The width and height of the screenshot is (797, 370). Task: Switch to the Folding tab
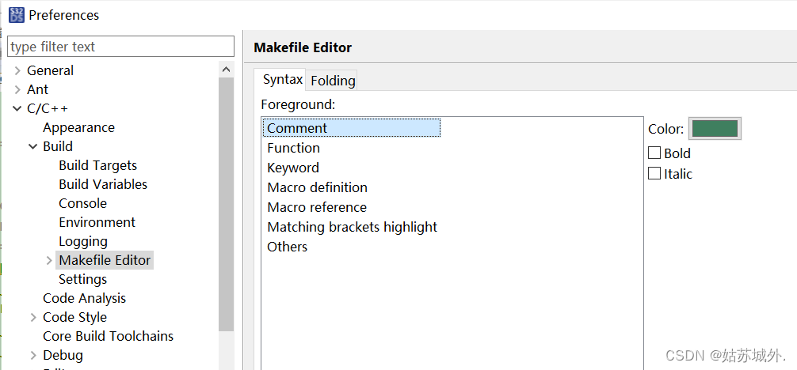(x=333, y=81)
